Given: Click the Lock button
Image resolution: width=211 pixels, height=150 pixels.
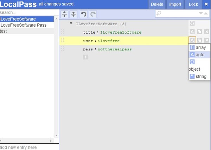Looking at the screenshot, I should (x=193, y=4).
